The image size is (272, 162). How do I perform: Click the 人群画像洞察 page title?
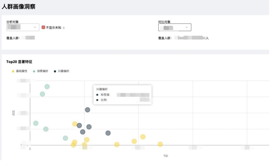pos(19,7)
